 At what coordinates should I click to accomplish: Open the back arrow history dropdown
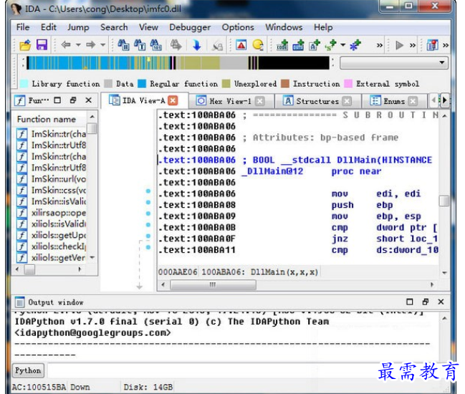pos(78,45)
